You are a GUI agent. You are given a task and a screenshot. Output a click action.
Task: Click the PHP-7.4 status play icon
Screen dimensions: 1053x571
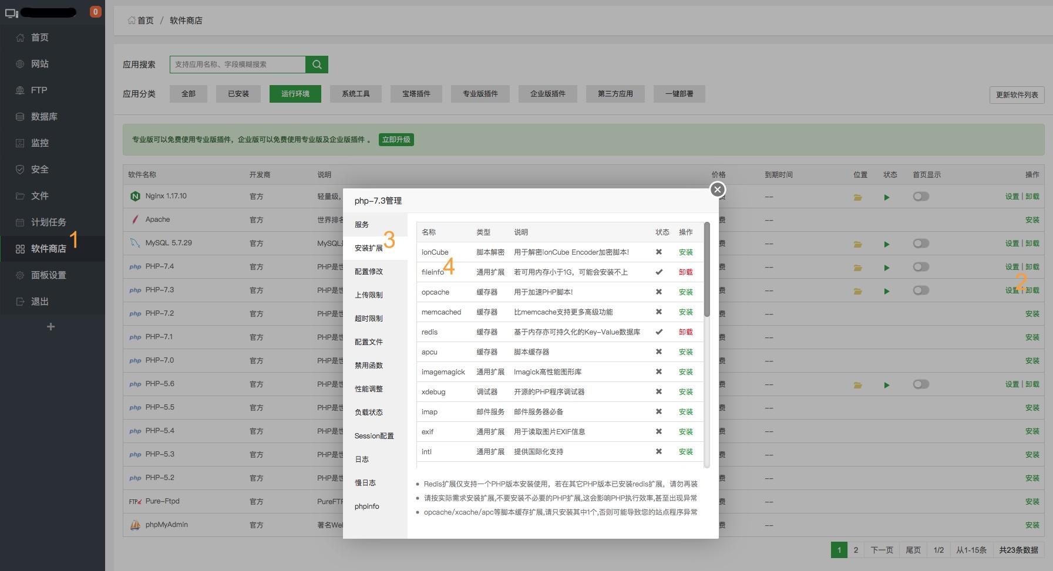tap(887, 268)
